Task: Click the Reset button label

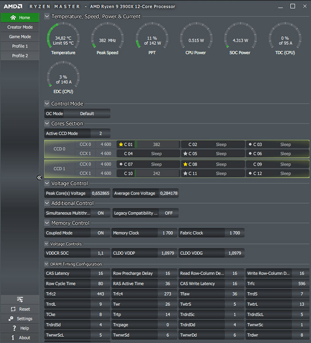Action: click(x=24, y=309)
